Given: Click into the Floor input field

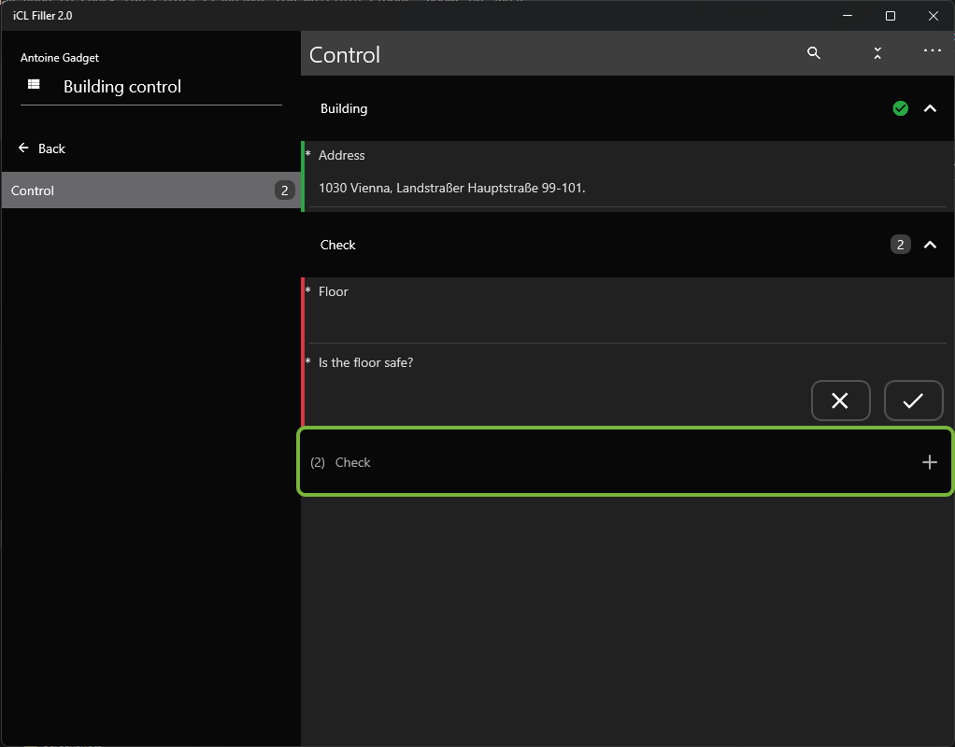Looking at the screenshot, I should click(x=627, y=323).
